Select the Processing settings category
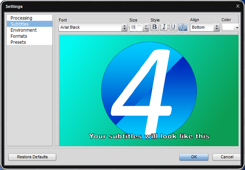This screenshot has height=170, width=245. (x=30, y=18)
